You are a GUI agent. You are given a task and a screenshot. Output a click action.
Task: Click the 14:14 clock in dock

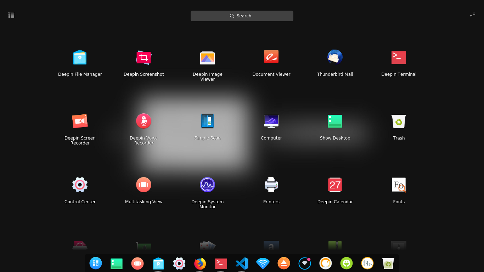point(367,263)
